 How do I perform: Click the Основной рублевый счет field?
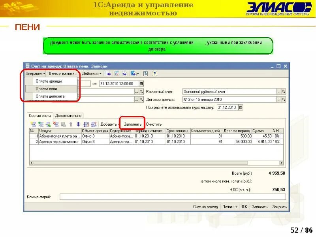pos(229,92)
